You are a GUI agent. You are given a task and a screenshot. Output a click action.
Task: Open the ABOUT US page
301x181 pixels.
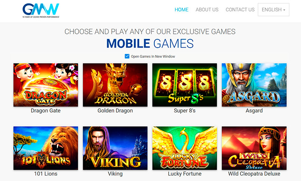point(207,10)
